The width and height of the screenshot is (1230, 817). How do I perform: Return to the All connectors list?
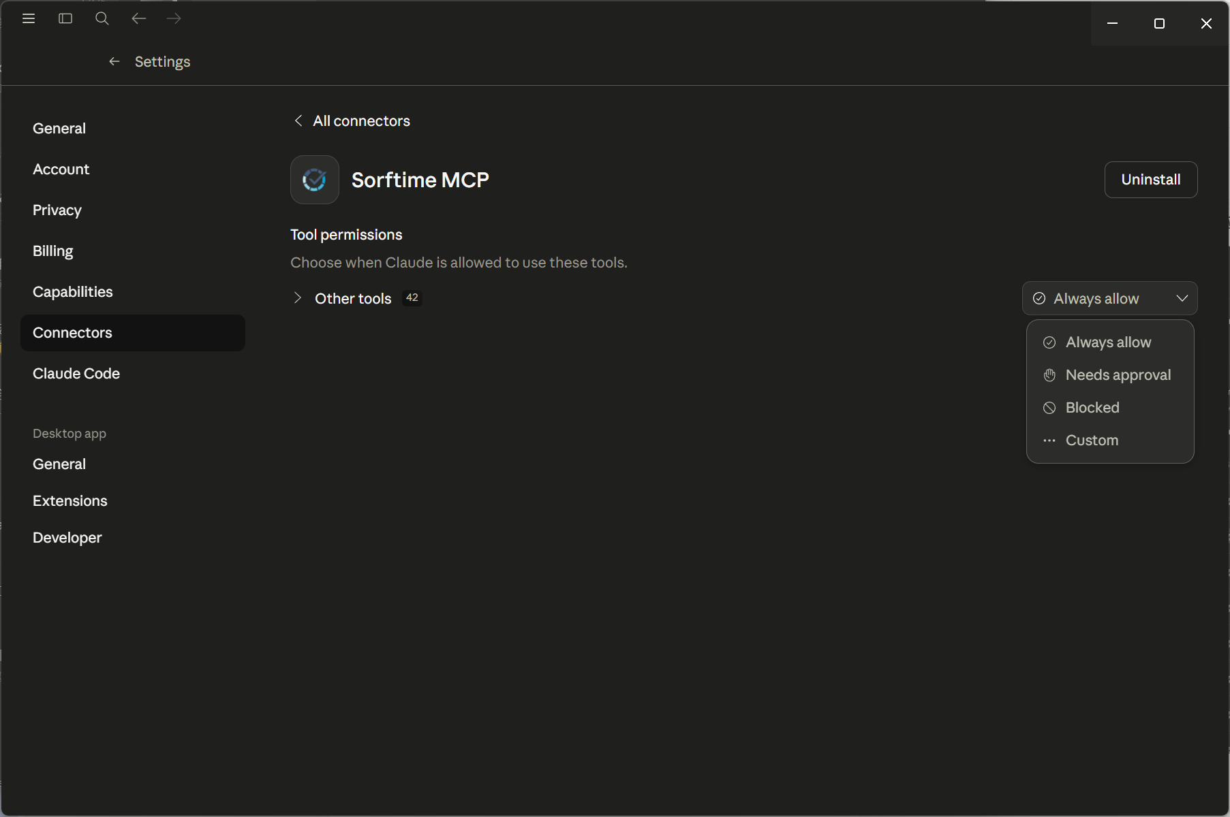click(361, 121)
